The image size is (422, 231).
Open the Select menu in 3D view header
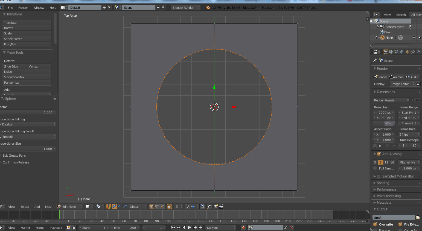pyautogui.click(x=25, y=206)
